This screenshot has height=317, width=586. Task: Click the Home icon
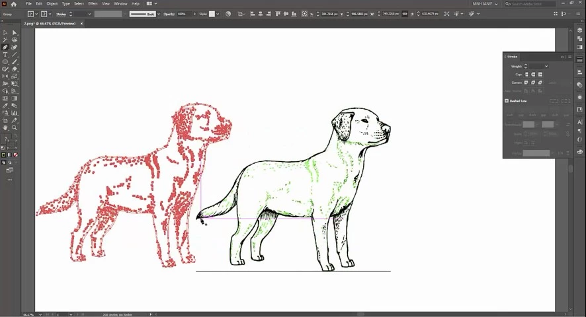coord(14,4)
